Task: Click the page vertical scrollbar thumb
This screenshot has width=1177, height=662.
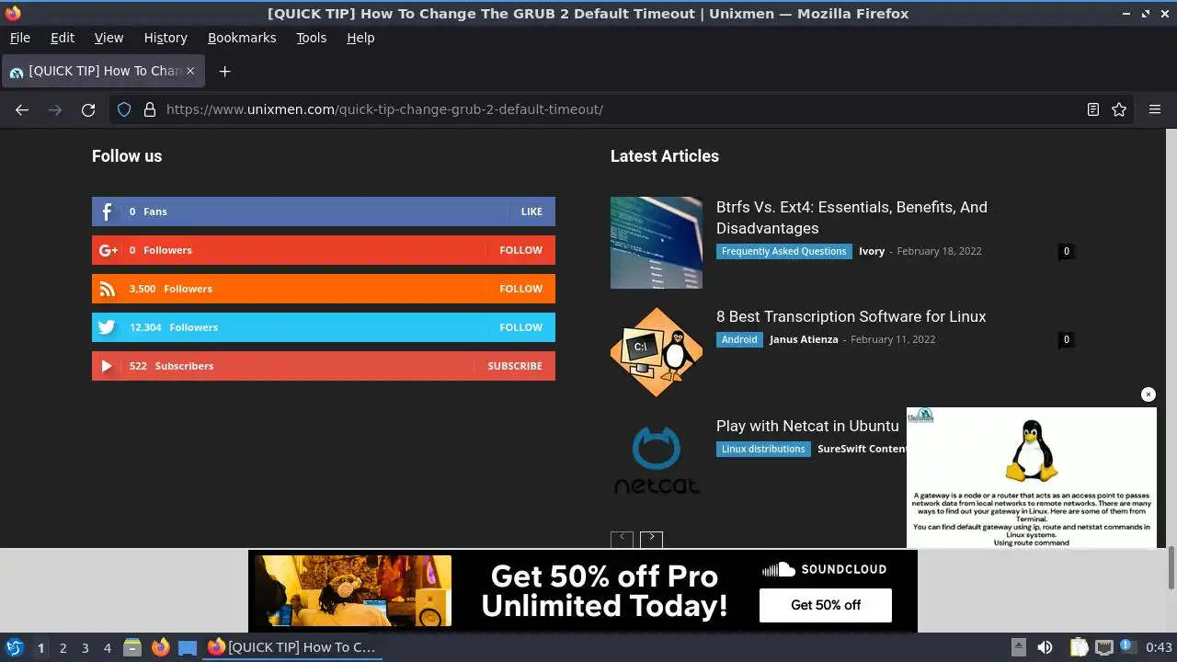Action: (1171, 567)
